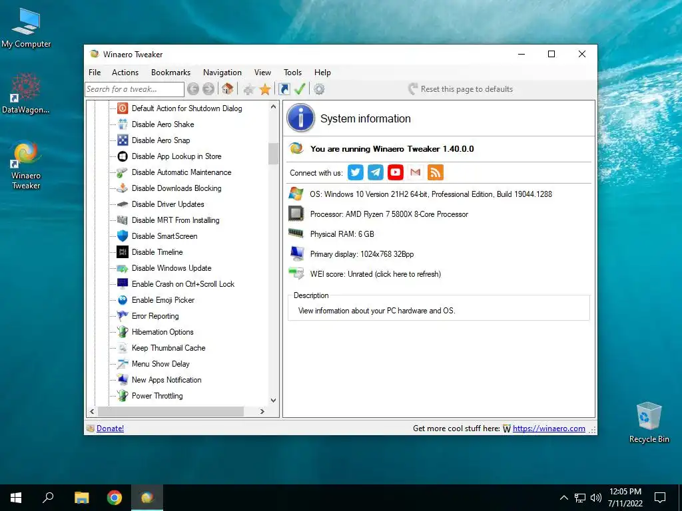
Task: Open the YouTube social icon
Action: pos(396,172)
